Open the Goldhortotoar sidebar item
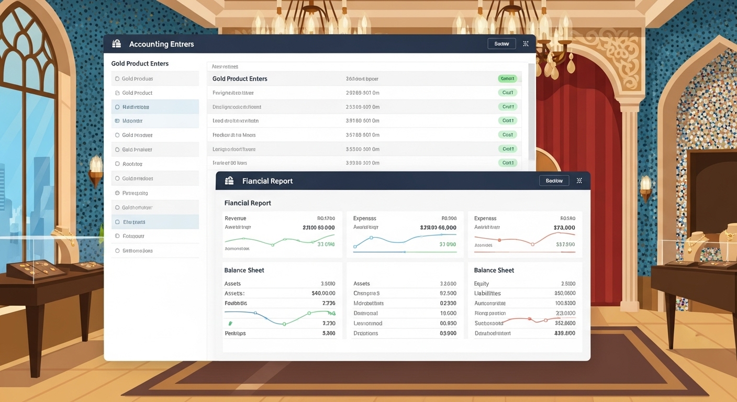This screenshot has width=737, height=402. pos(137,207)
